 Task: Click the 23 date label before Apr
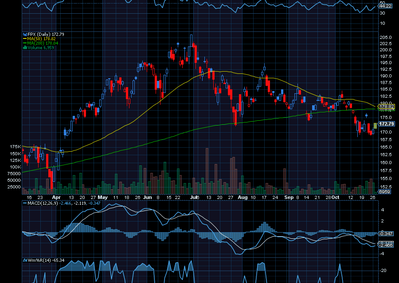tap(40, 198)
